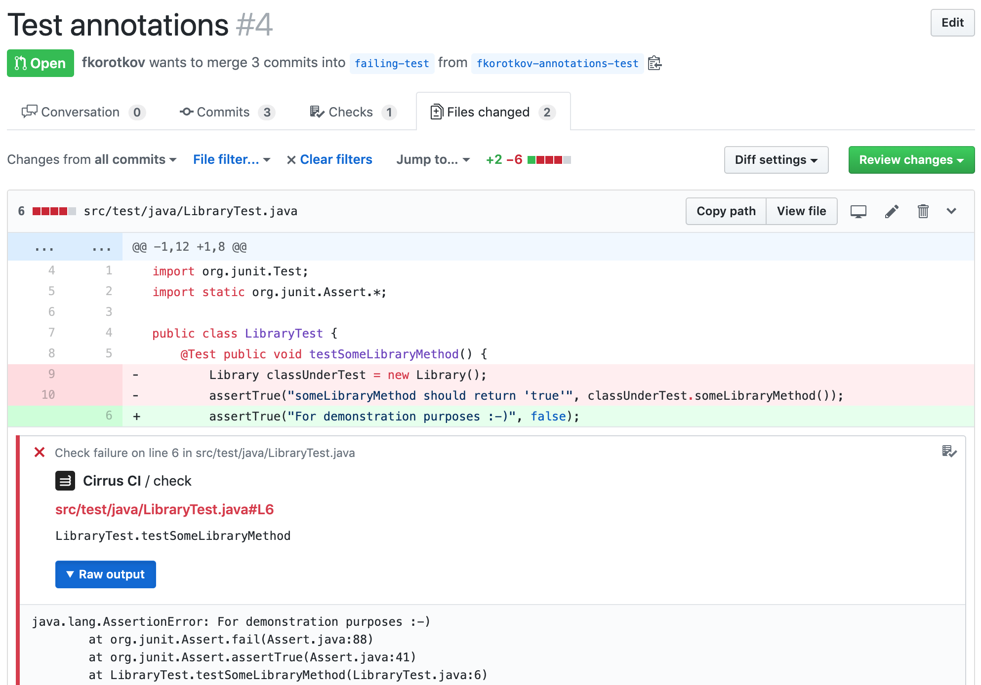
Task: Copy the branch name with the clipboard icon
Action: pyautogui.click(x=654, y=63)
